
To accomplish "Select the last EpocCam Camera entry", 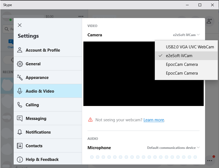I will [182, 73].
